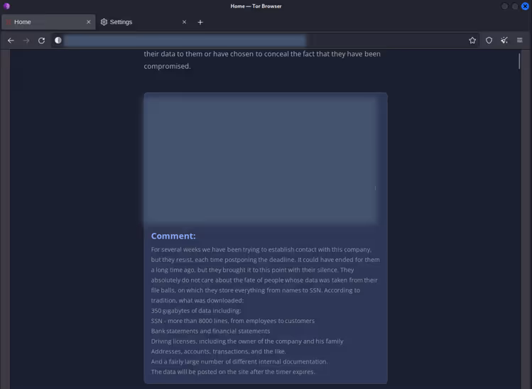Click the text "For several weeks we have been trying"
The width and height of the screenshot is (532, 389).
pyautogui.click(x=205, y=250)
